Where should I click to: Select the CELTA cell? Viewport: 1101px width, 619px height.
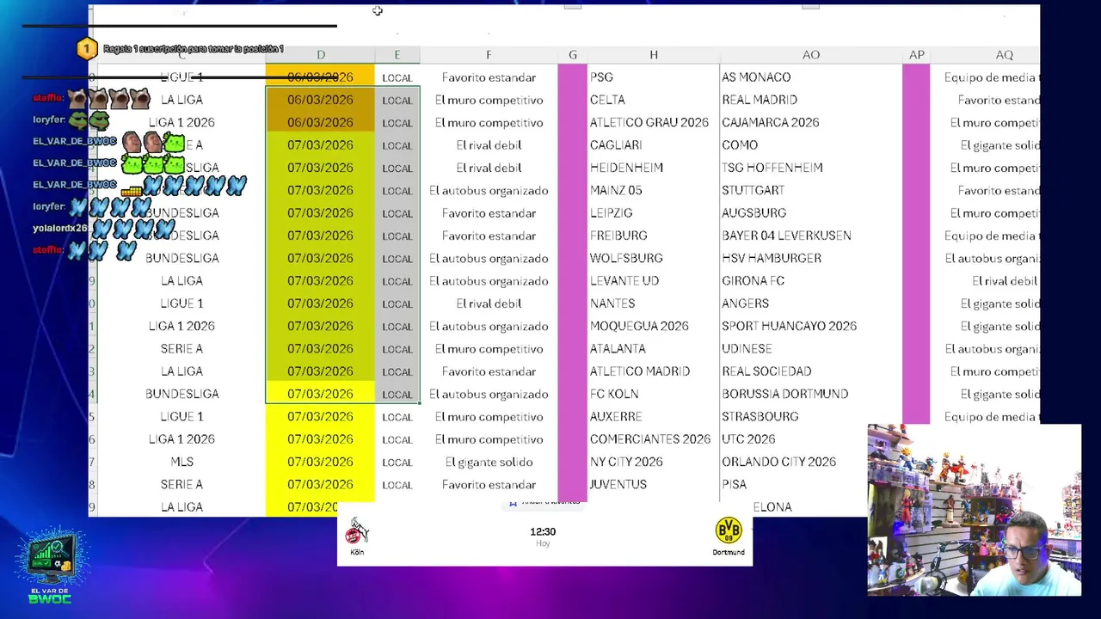point(654,100)
